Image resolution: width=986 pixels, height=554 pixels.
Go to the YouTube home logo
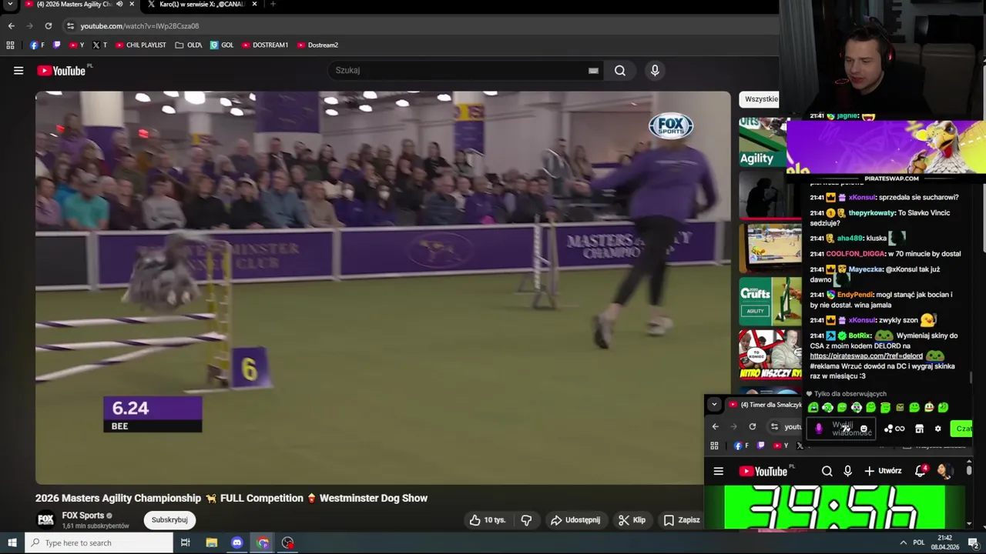point(61,71)
